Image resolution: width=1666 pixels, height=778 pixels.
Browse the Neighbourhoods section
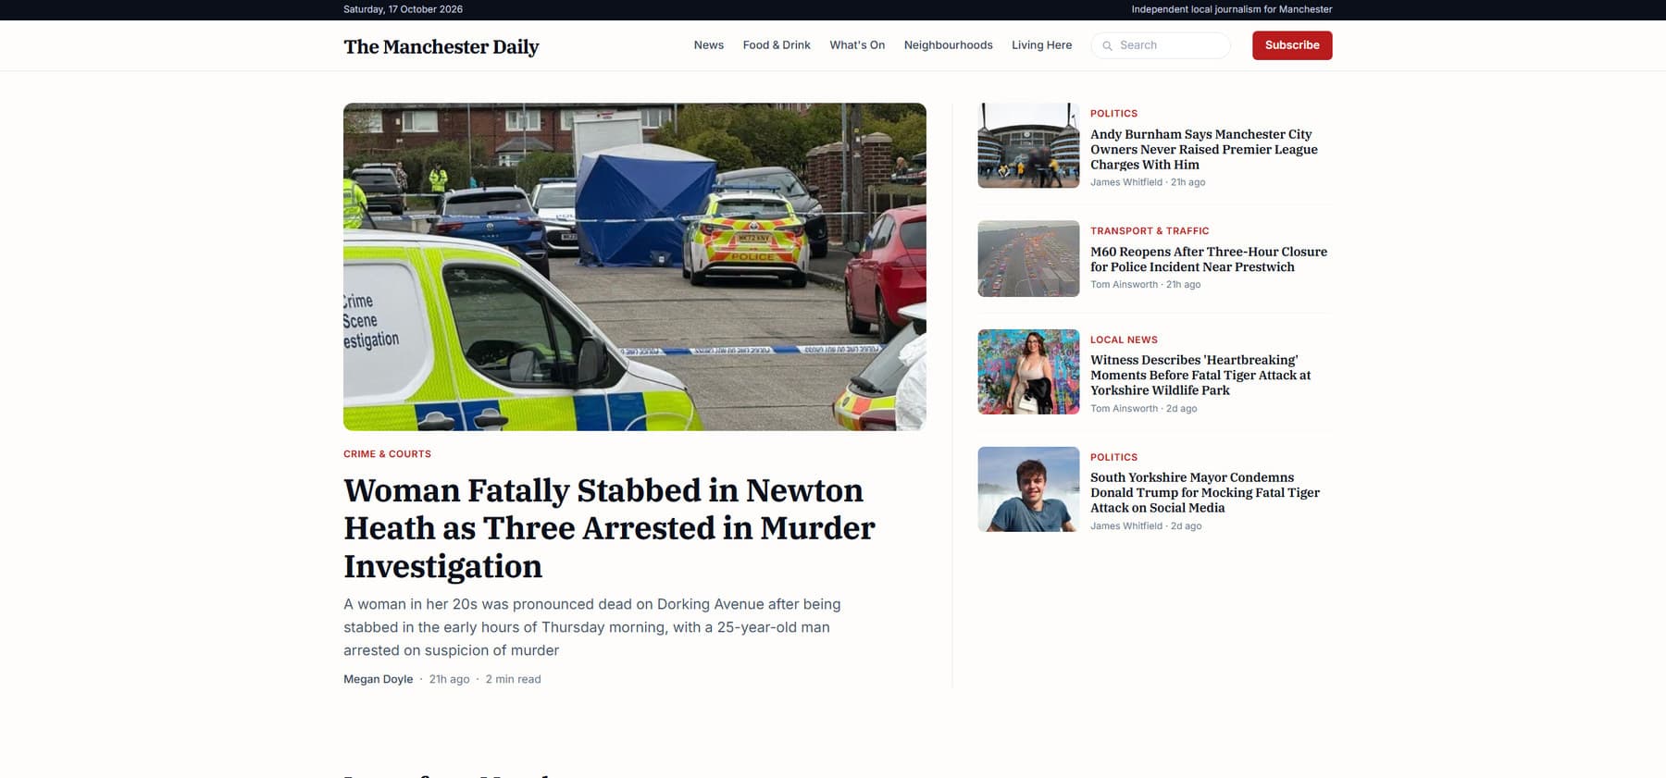(948, 45)
